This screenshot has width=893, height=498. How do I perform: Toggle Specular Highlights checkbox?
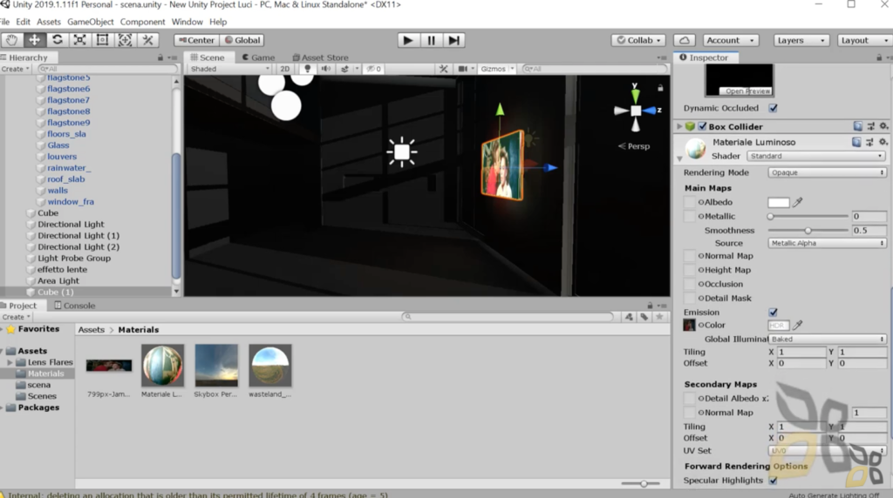[x=773, y=481]
